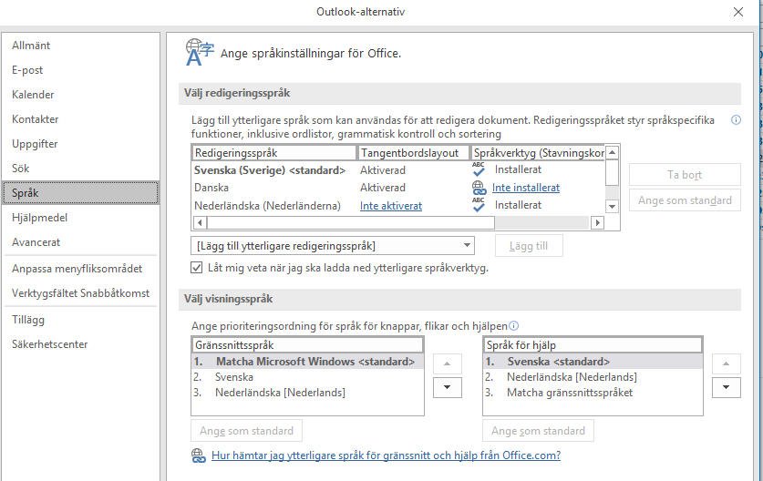Open the Hjälpmedel category
The width and height of the screenshot is (763, 481).
(80, 218)
